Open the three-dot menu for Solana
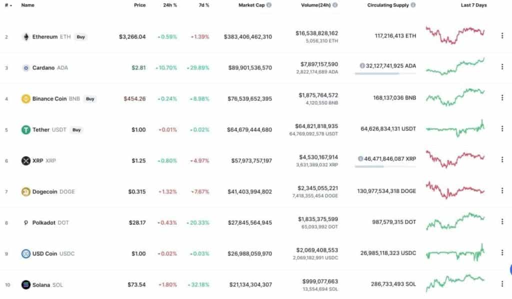Image resolution: width=512 pixels, height=299 pixels. point(502,284)
